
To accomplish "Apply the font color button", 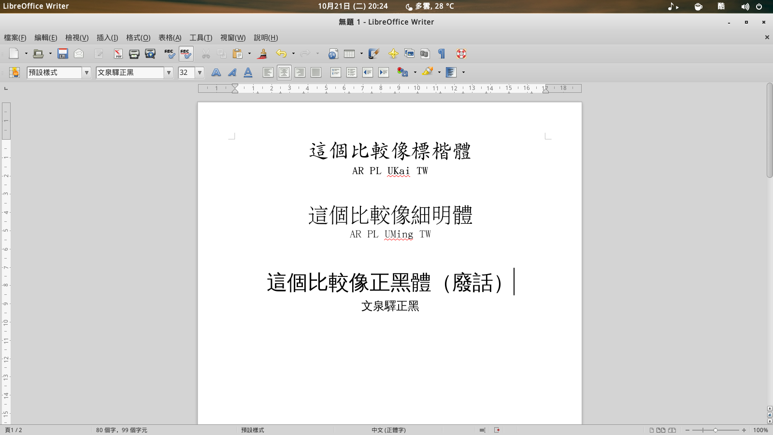I will point(401,72).
